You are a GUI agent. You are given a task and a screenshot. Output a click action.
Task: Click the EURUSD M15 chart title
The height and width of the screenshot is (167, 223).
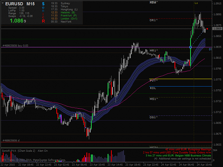pos(20,4)
